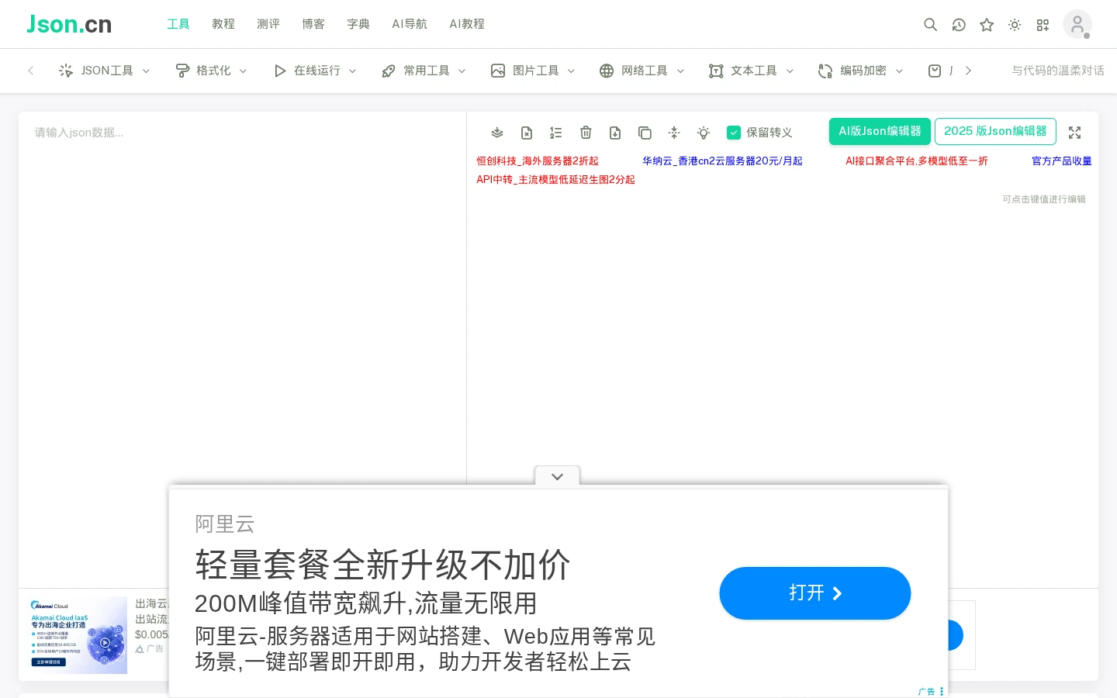Click the search magnifier icon
1117x698 pixels.
click(931, 25)
